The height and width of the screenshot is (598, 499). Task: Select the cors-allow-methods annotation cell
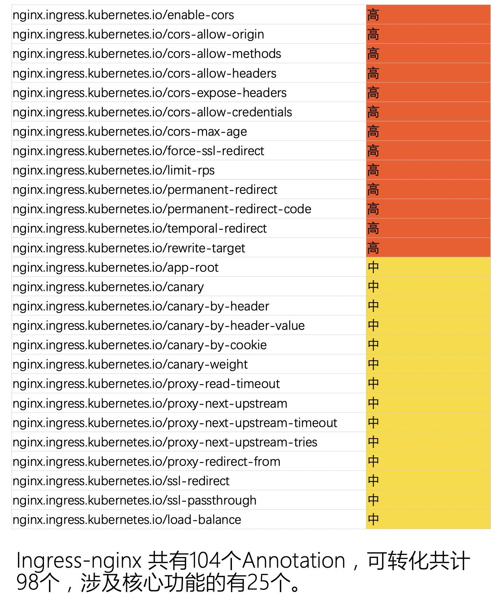click(x=189, y=53)
